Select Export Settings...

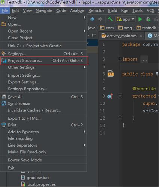click(x=43, y=82)
